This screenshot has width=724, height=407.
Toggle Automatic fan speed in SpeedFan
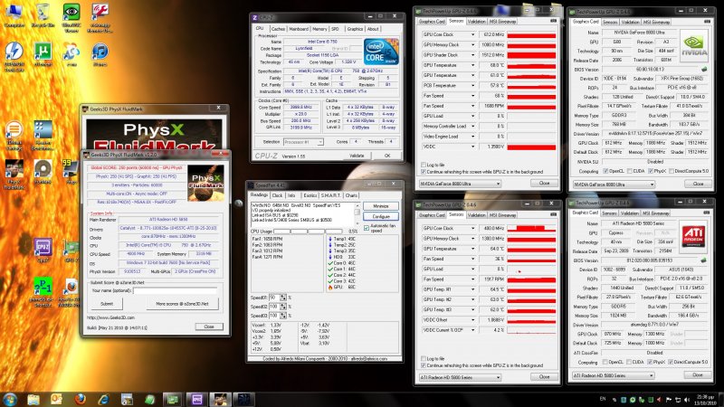coord(367,228)
